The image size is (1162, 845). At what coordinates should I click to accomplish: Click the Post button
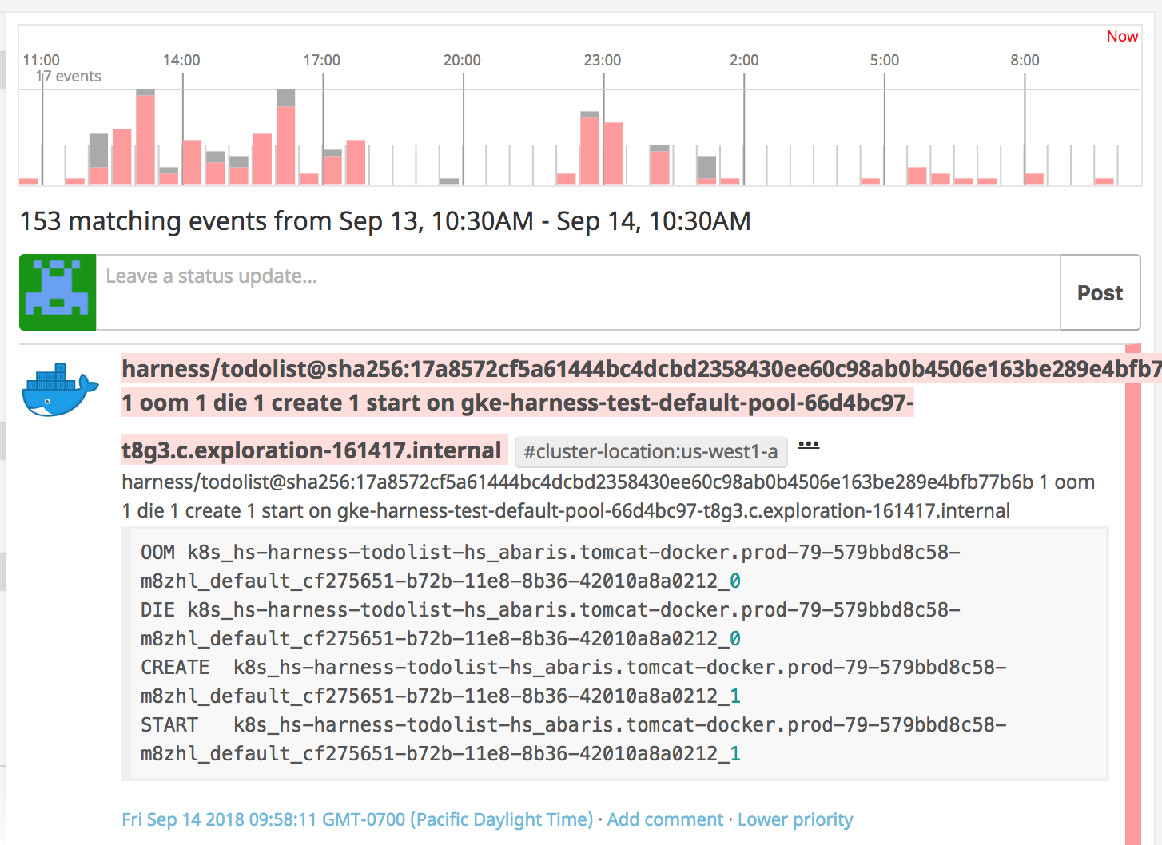coord(1100,292)
